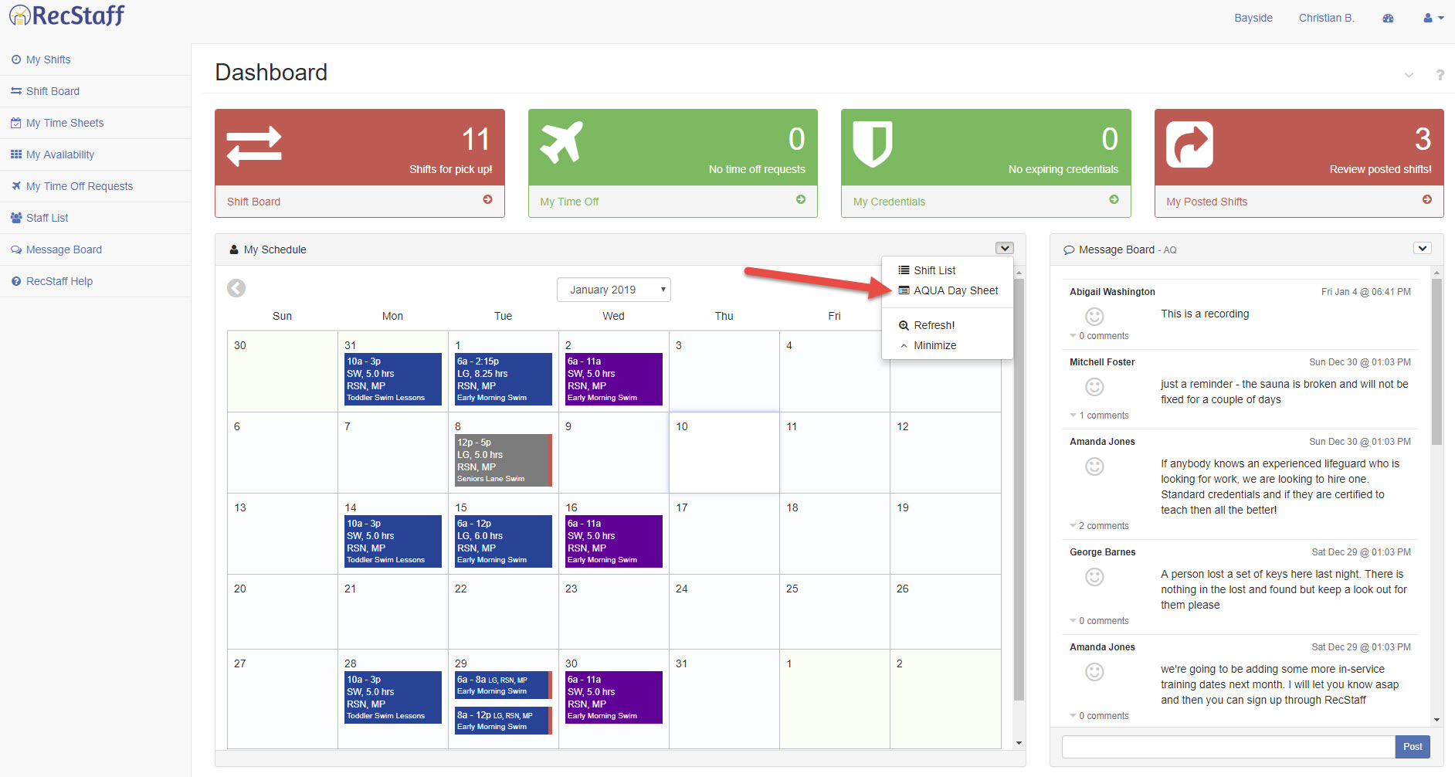Viewport: 1455px width, 777px height.
Task: Open Dec 31 Toddler Swim Lessons shift
Action: click(393, 379)
